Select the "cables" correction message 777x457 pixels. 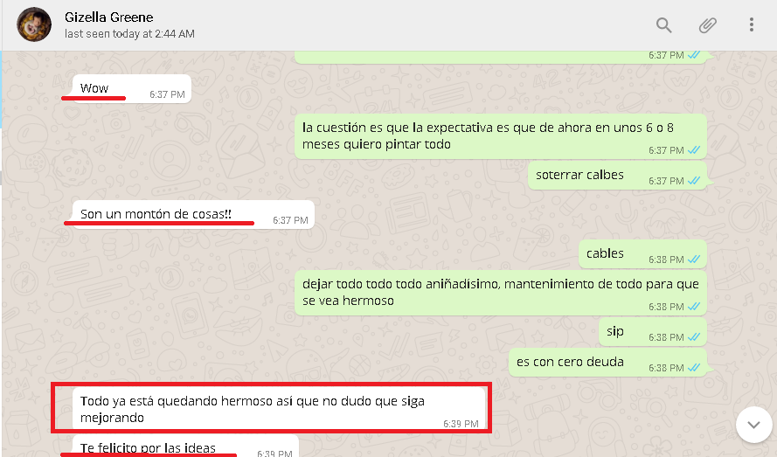pyautogui.click(x=642, y=254)
